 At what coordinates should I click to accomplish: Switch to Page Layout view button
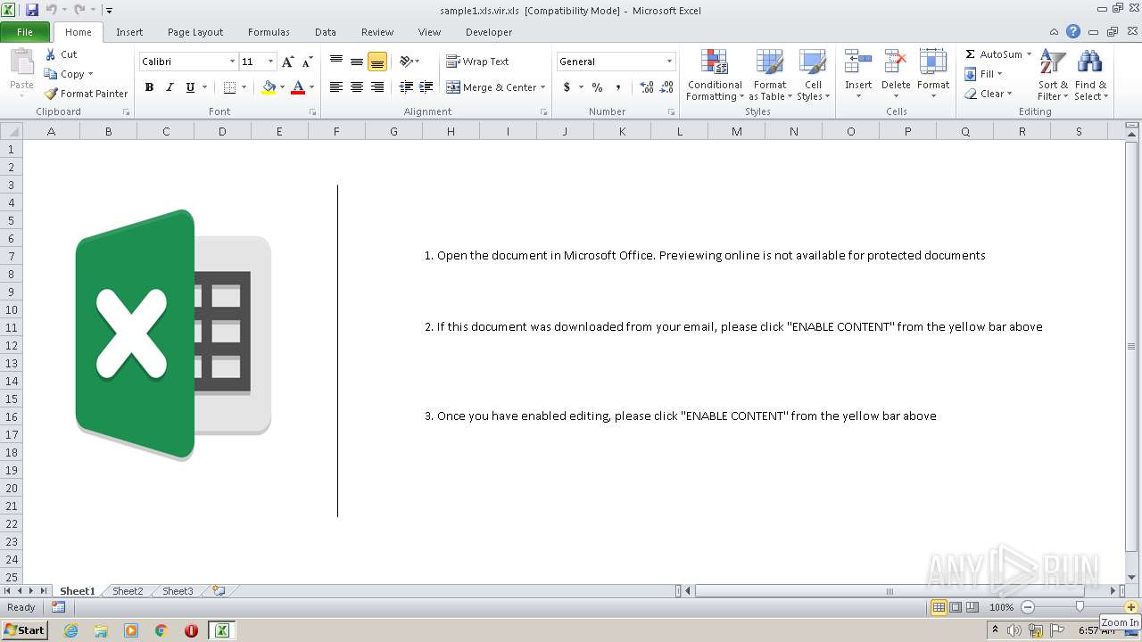[956, 607]
